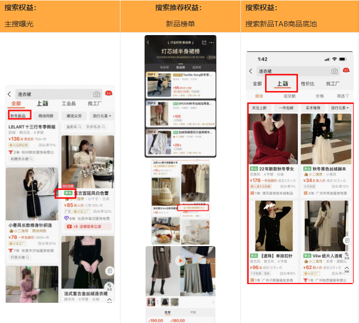Open red V-neck 22年新款秋冬季女 product
This screenshot has width=359, height=323.
click(273, 139)
